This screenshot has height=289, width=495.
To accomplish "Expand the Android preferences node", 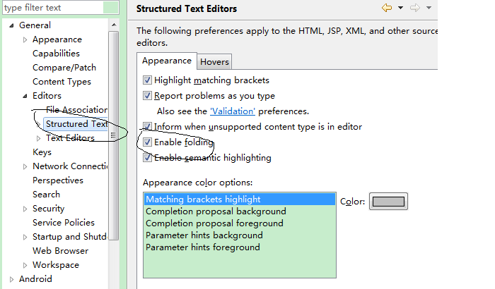I will [x=12, y=279].
